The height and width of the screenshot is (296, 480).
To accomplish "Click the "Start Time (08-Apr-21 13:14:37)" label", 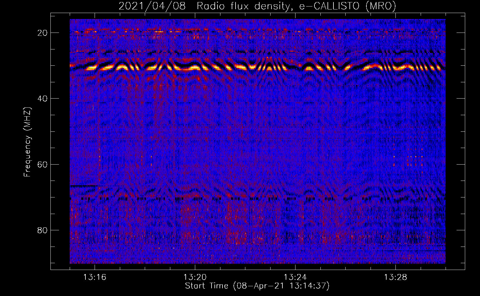I will [x=257, y=286].
